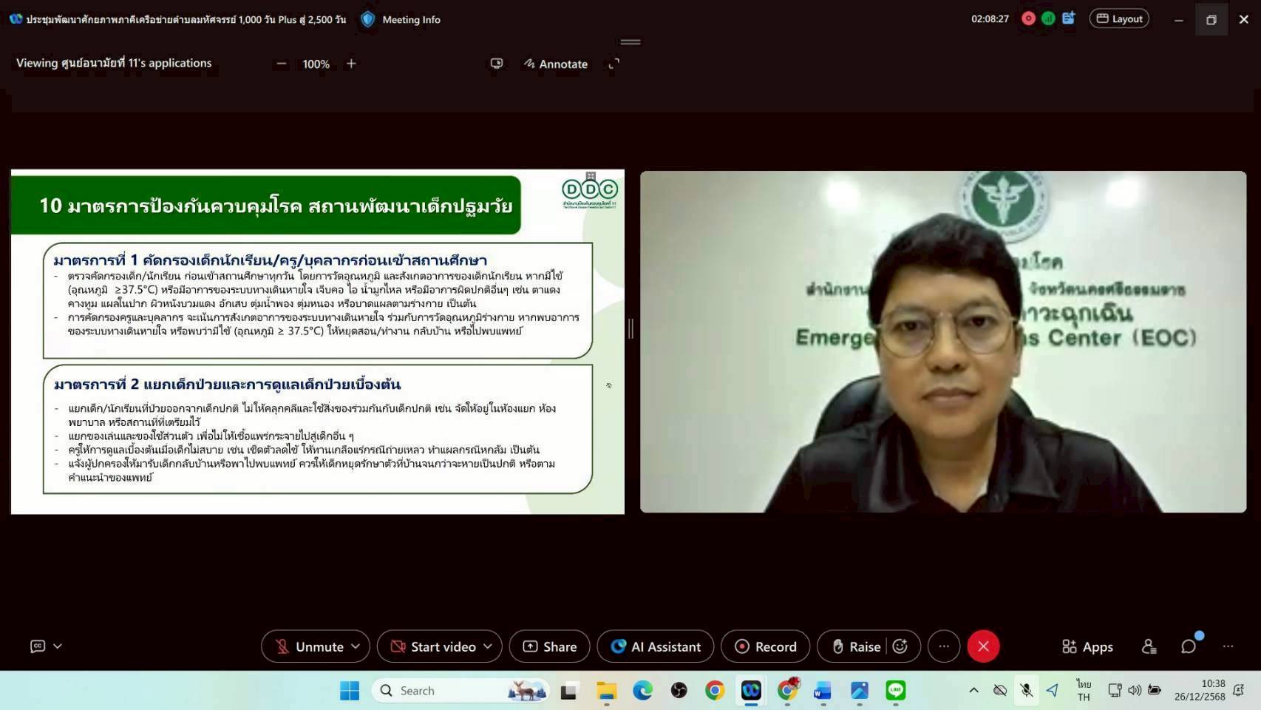Open the Layout menu
This screenshot has height=710, width=1261.
[1118, 19]
